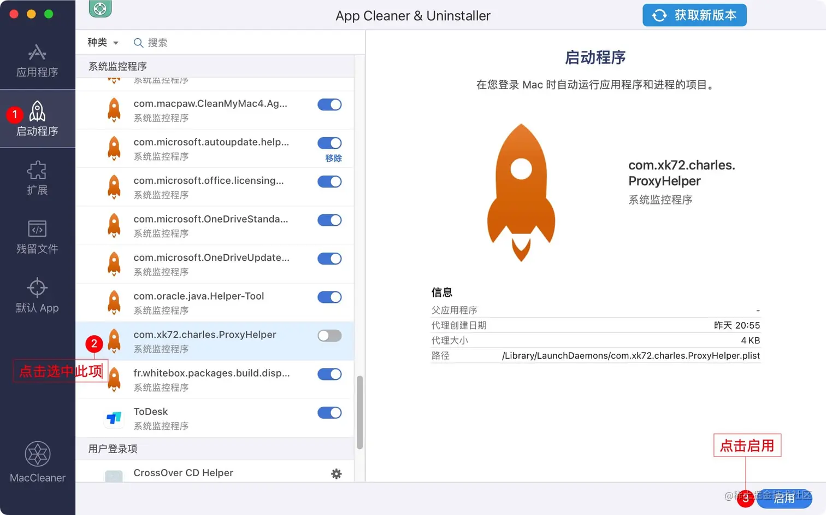Disable com.oracle.java.Helper-Tool switch
Image resolution: width=826 pixels, height=515 pixels.
[x=329, y=297]
